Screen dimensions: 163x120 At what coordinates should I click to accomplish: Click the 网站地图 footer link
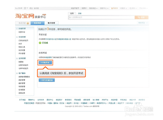coord(78,100)
